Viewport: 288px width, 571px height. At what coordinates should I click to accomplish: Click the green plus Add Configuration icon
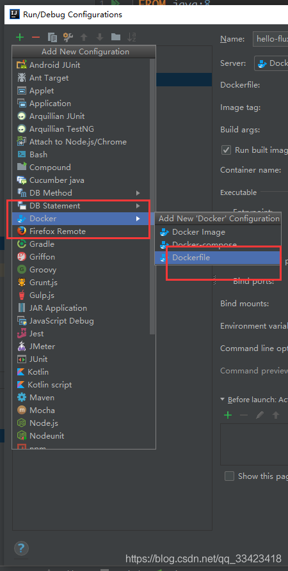20,37
